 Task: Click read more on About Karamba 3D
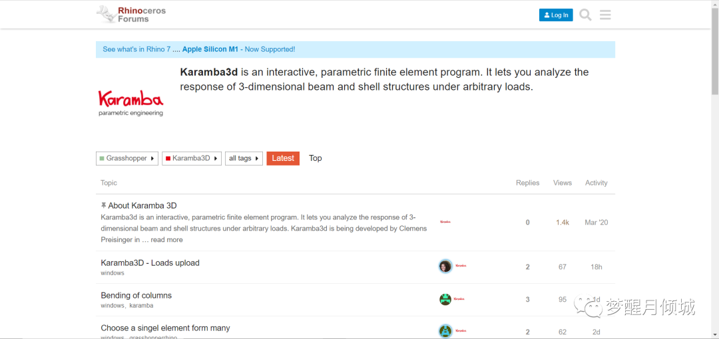166,240
